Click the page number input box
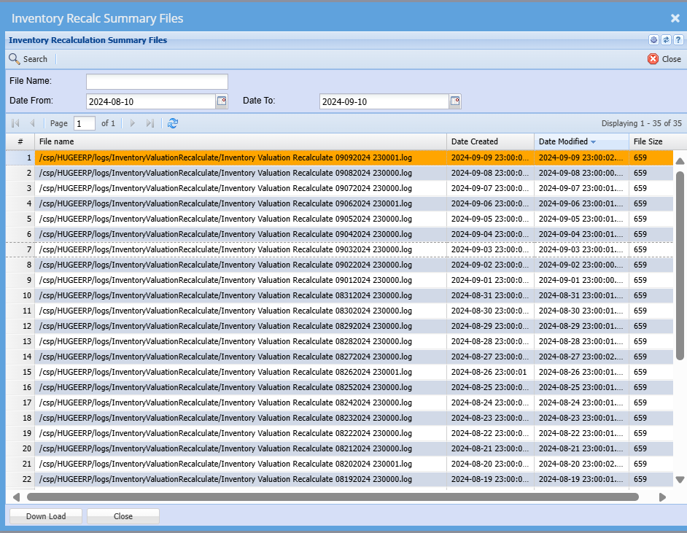This screenshot has width=687, height=533. (85, 123)
